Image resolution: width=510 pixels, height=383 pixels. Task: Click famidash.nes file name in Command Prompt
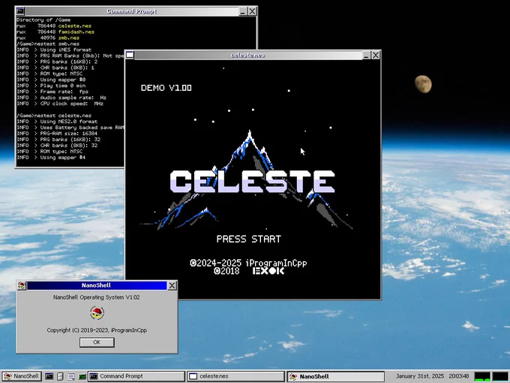pos(76,32)
